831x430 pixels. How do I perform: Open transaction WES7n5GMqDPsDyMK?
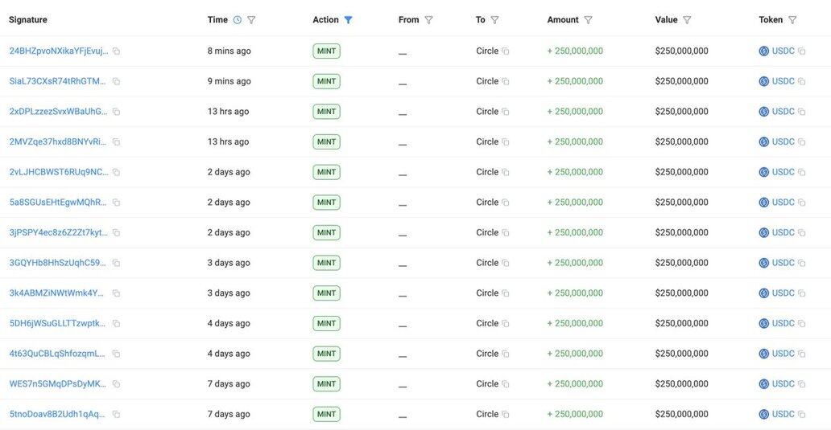coord(58,384)
